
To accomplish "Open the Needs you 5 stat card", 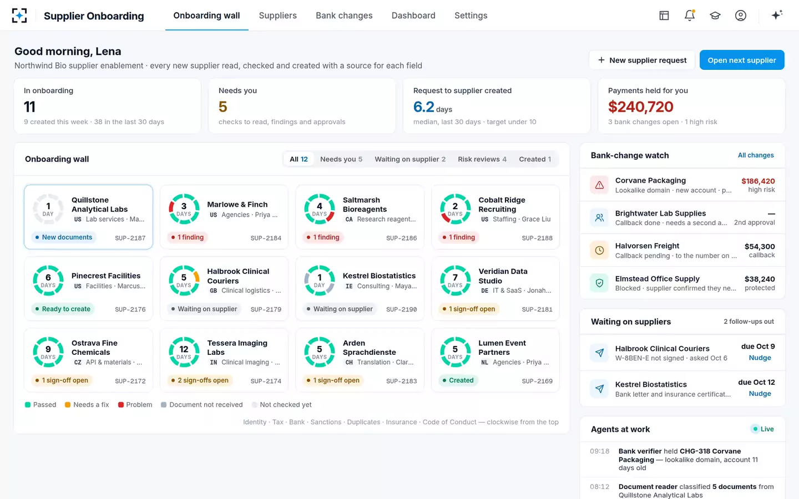I will [302, 106].
